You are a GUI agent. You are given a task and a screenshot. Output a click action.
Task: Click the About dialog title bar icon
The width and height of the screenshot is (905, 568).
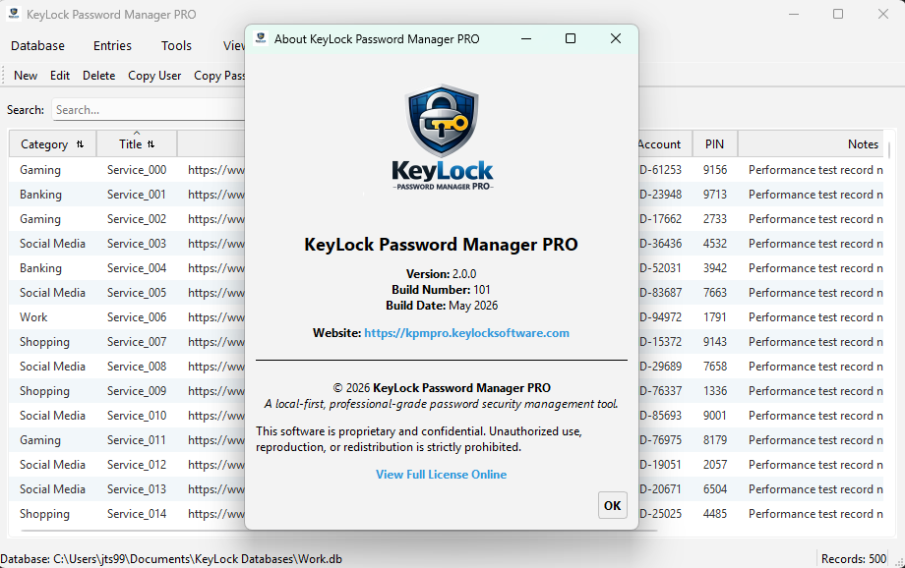[x=261, y=38]
